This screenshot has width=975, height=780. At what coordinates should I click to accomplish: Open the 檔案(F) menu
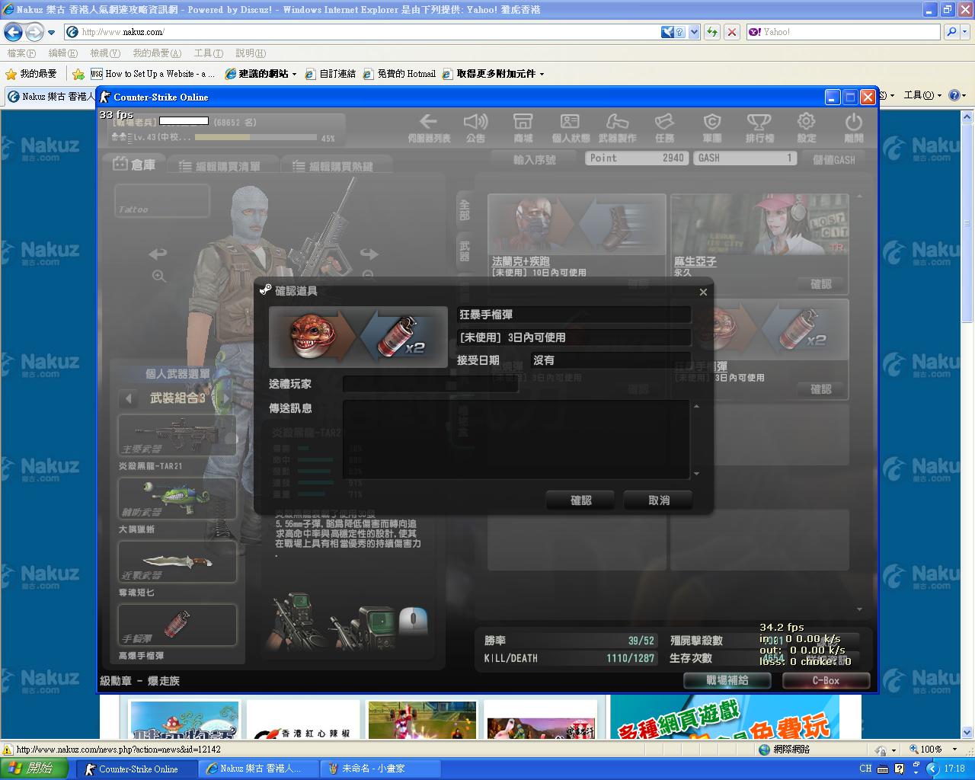21,53
